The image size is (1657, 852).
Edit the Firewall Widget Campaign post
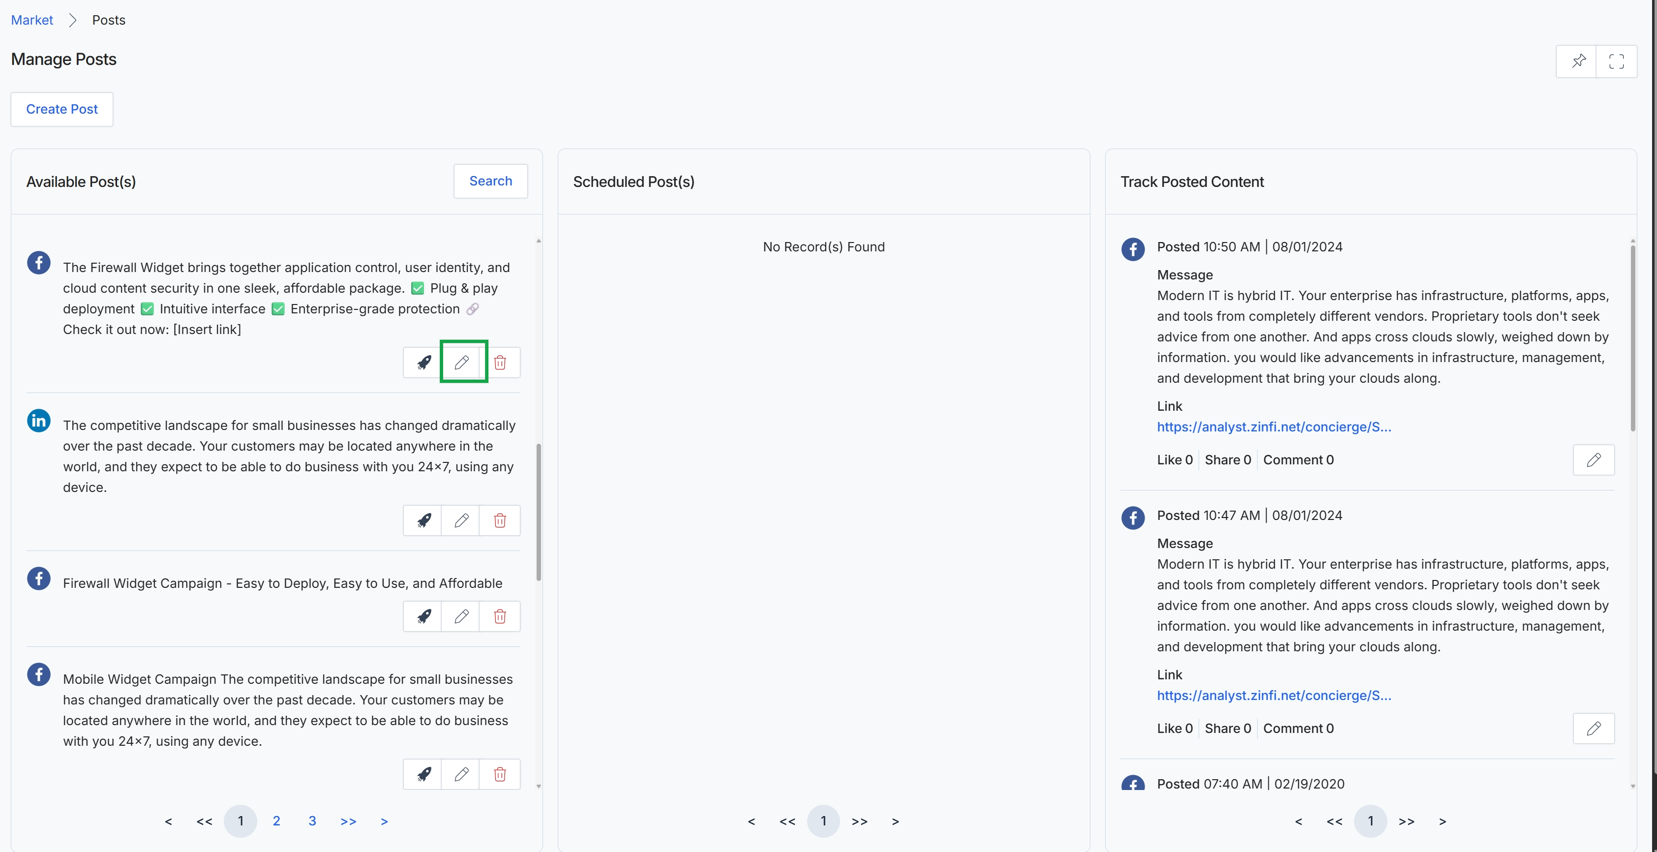[461, 616]
